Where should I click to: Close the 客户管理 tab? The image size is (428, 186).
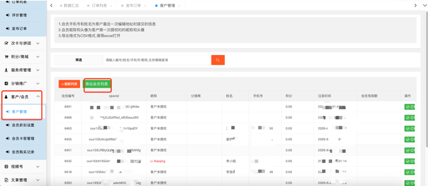(x=179, y=6)
